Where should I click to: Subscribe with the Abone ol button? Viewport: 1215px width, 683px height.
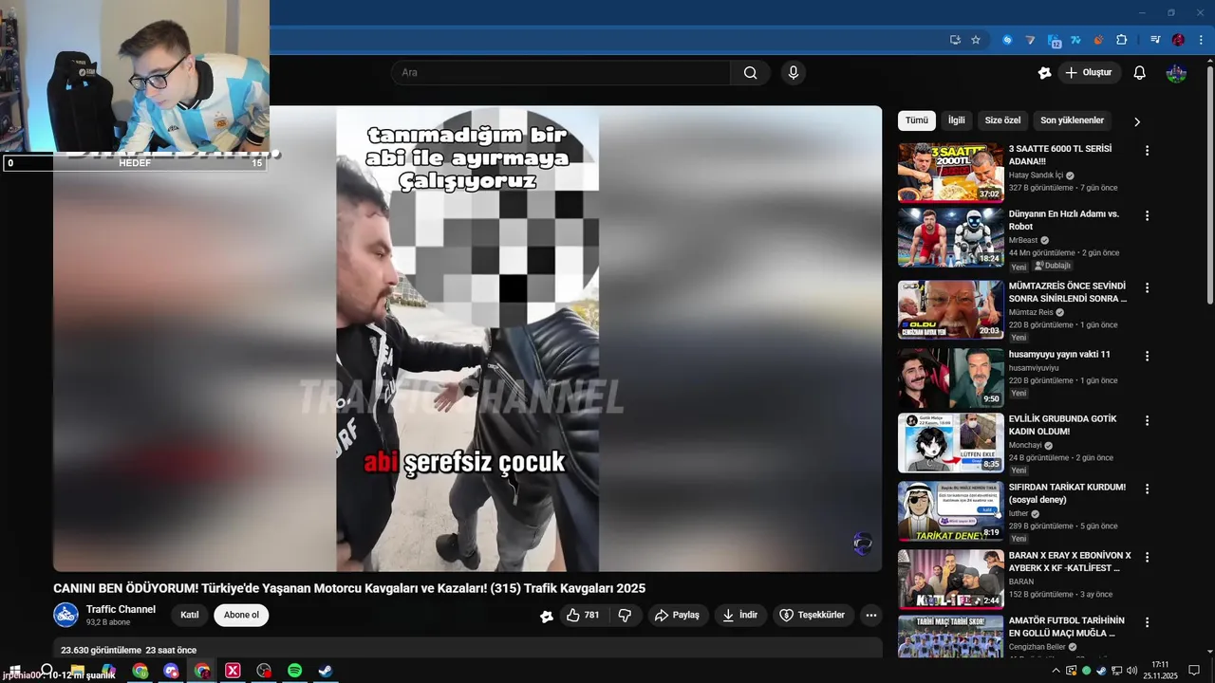[x=241, y=615]
